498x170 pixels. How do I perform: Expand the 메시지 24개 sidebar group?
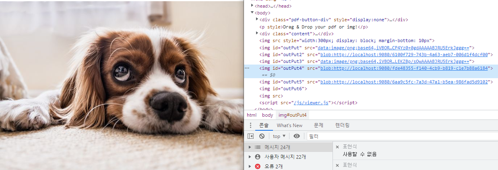pos(250,147)
